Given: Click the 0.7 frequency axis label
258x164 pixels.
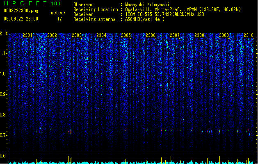Looking at the screenshot, I should click(3, 135).
